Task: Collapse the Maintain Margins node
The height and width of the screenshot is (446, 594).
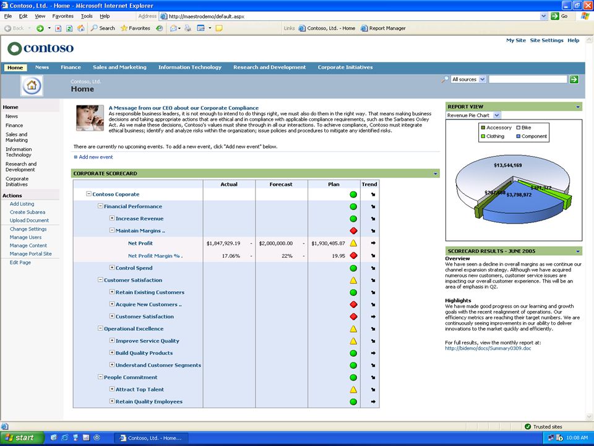Action: point(112,230)
